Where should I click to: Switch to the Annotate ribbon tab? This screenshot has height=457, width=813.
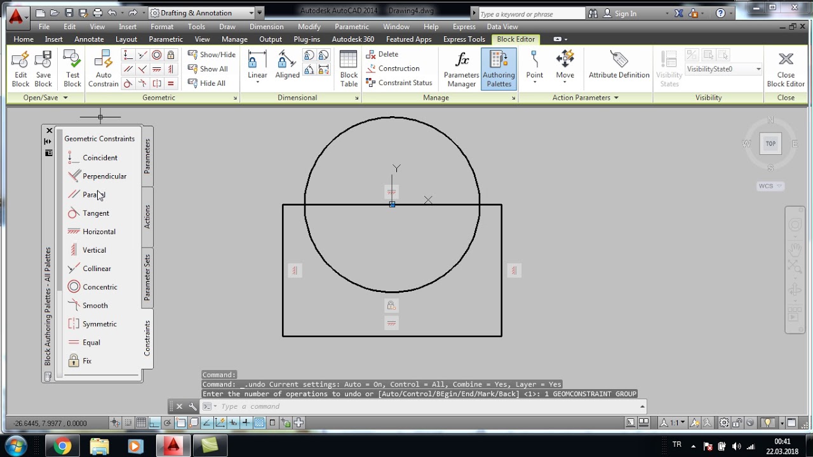click(89, 39)
